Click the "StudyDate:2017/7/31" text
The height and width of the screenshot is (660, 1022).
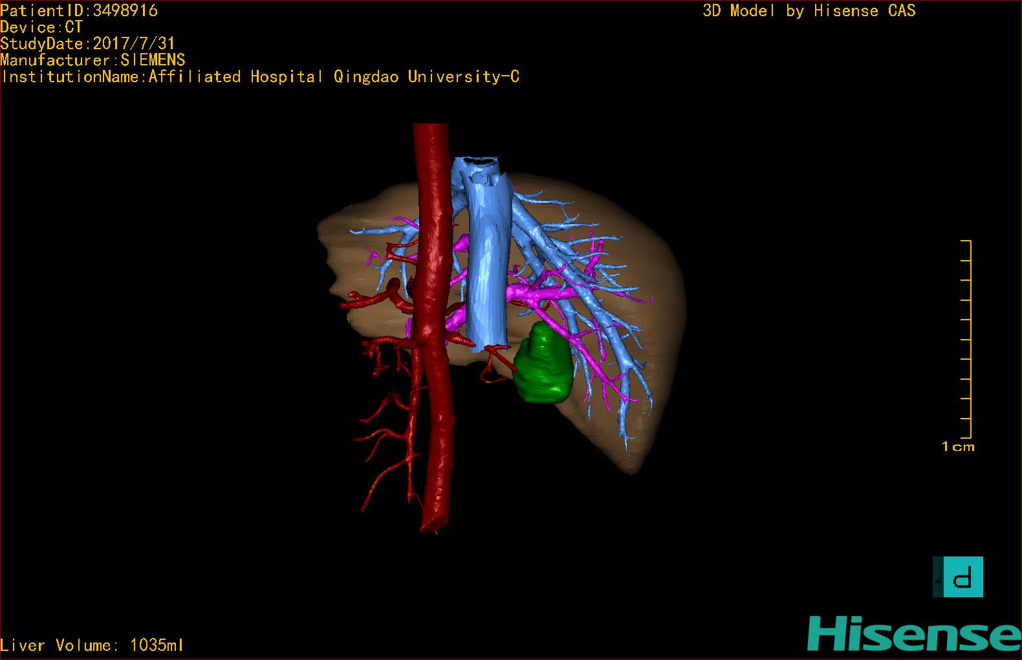pos(88,43)
